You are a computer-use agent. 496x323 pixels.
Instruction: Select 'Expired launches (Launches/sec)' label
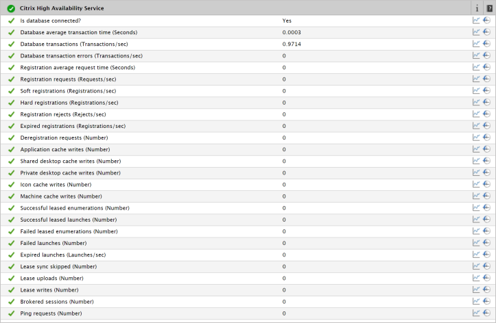[63, 255]
